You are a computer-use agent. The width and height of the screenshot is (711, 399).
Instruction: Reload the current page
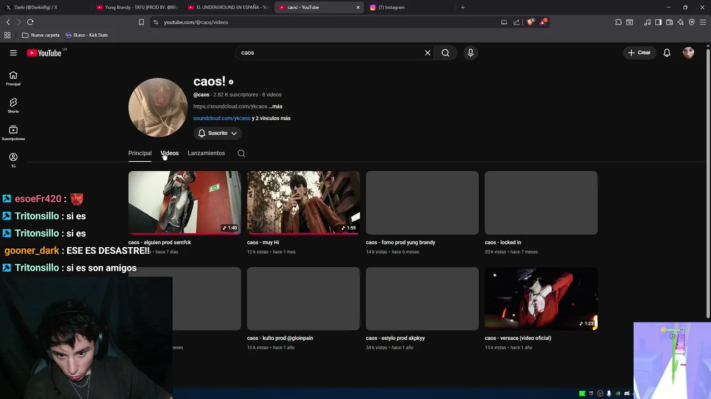pyautogui.click(x=30, y=22)
